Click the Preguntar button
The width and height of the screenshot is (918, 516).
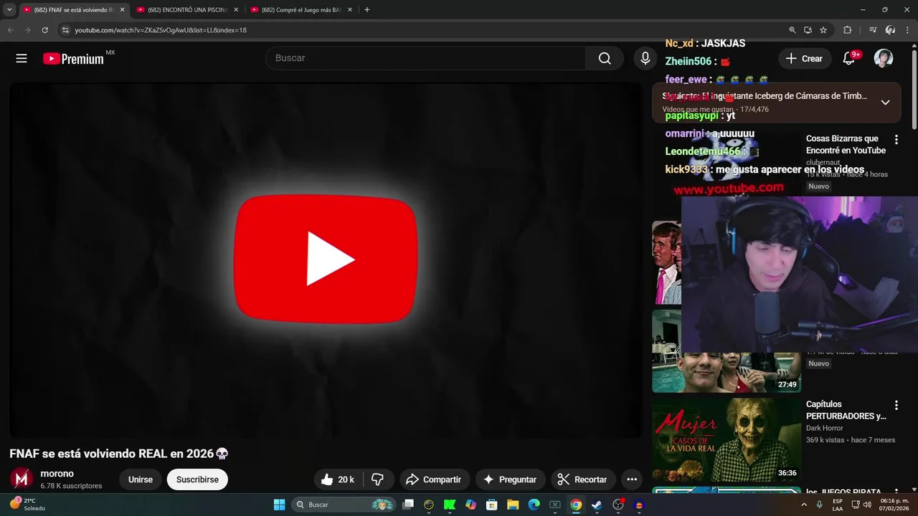tap(510, 479)
